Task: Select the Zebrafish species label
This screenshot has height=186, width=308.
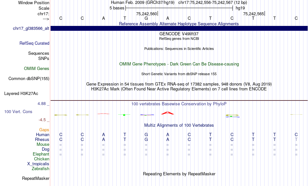Action: (41, 169)
